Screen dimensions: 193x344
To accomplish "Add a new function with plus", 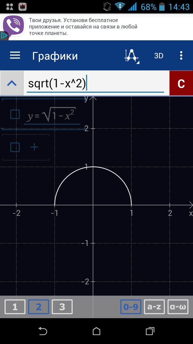I will (x=34, y=147).
